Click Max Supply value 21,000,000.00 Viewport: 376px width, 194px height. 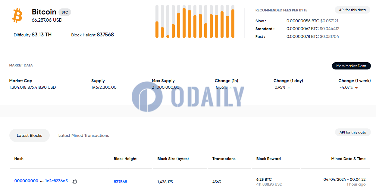(x=165, y=87)
